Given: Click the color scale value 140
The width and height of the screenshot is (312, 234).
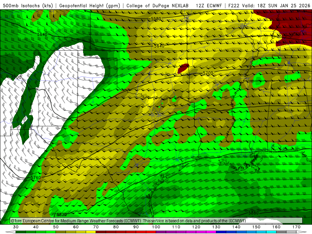Looking at the screenshot, I should [x=236, y=227].
